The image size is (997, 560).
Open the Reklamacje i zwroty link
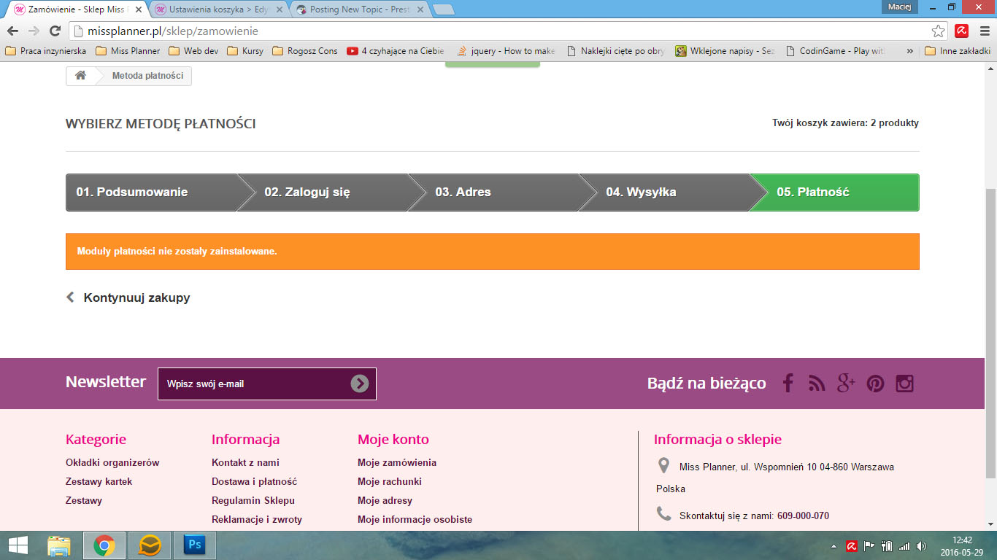(x=257, y=519)
